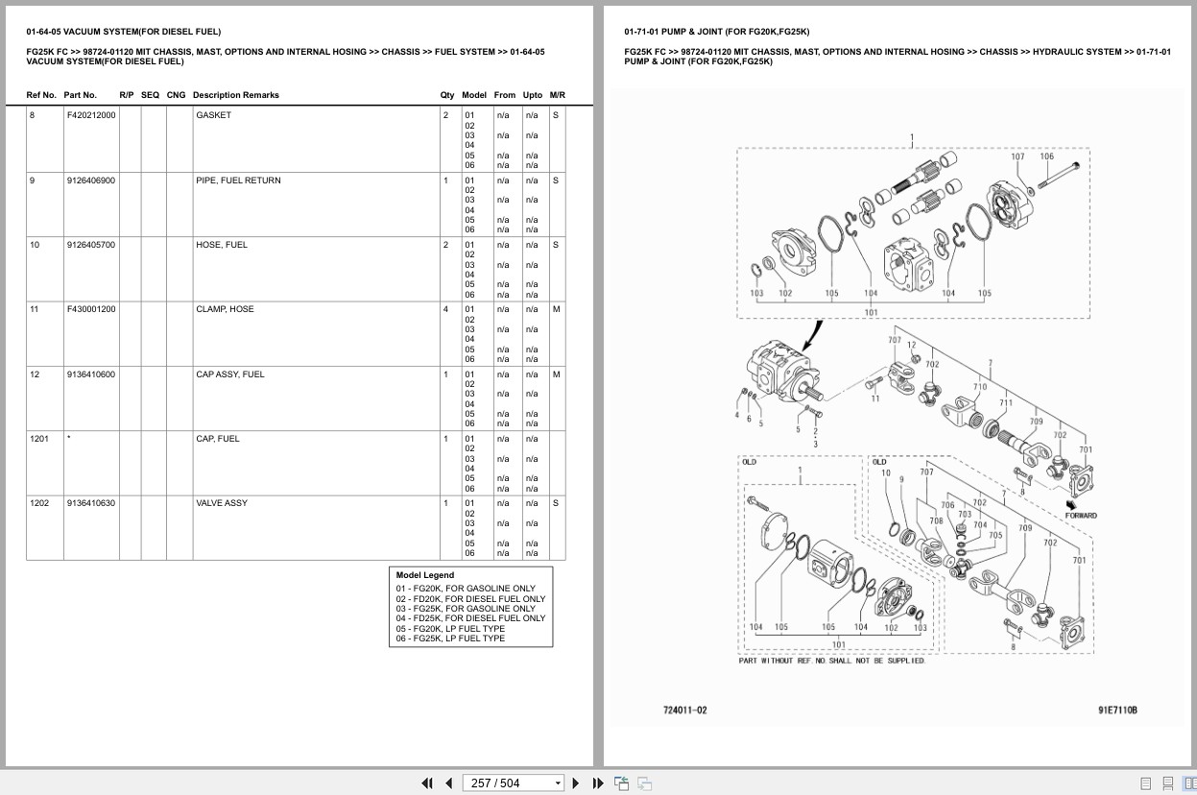
Task: Click part number 9136410600
Action: point(91,374)
